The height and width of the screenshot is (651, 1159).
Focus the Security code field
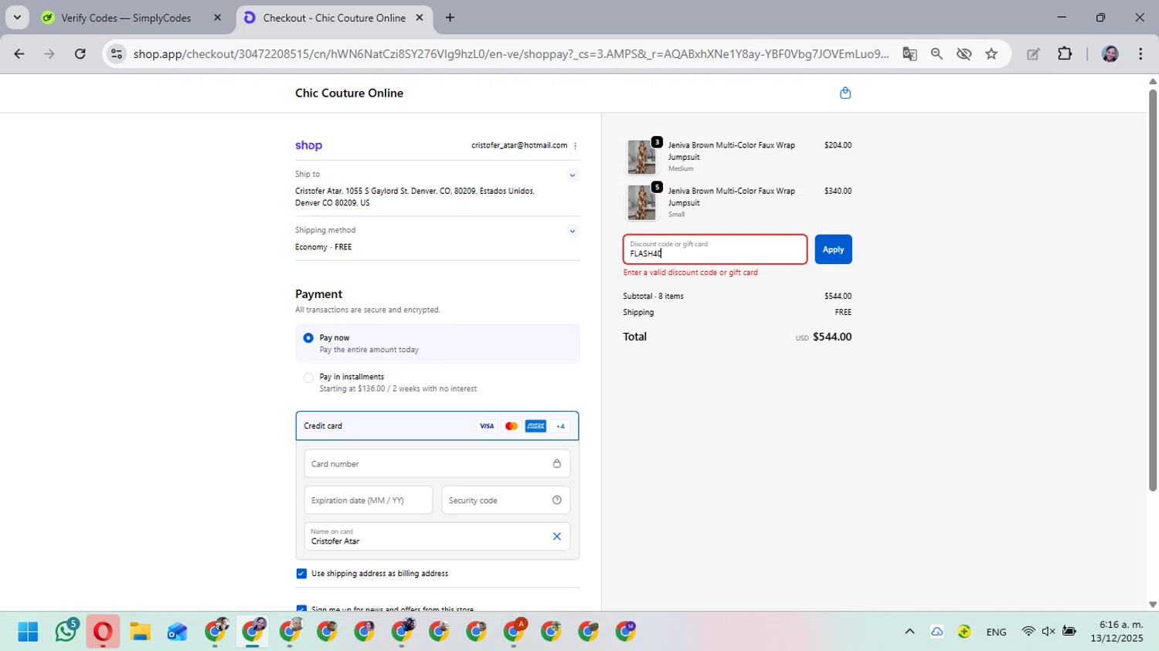coord(506,500)
